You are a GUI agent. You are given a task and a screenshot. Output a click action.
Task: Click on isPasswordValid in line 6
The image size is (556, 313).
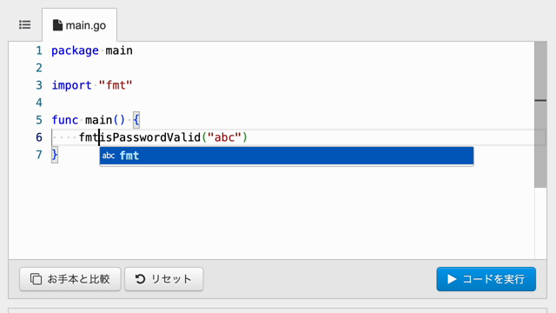click(150, 137)
